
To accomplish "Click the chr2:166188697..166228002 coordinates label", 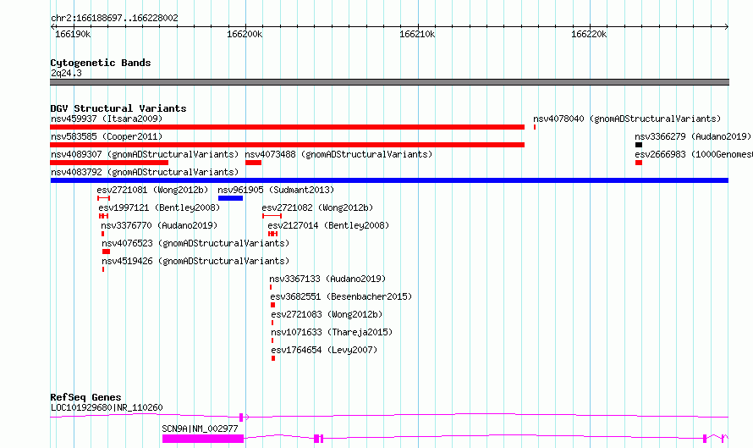I will point(114,18).
